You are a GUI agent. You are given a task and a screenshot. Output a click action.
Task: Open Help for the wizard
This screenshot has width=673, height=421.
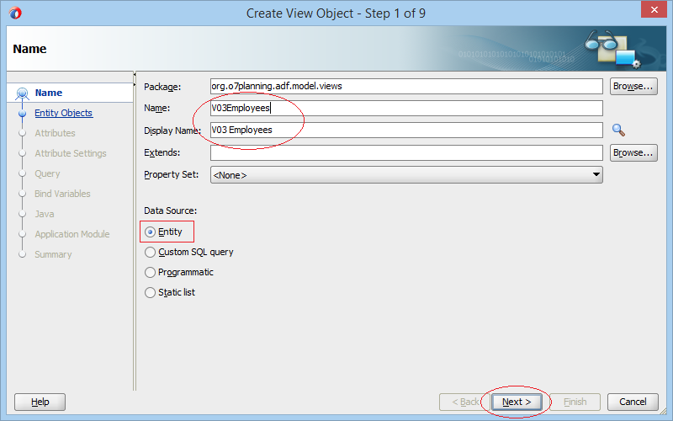pos(40,402)
